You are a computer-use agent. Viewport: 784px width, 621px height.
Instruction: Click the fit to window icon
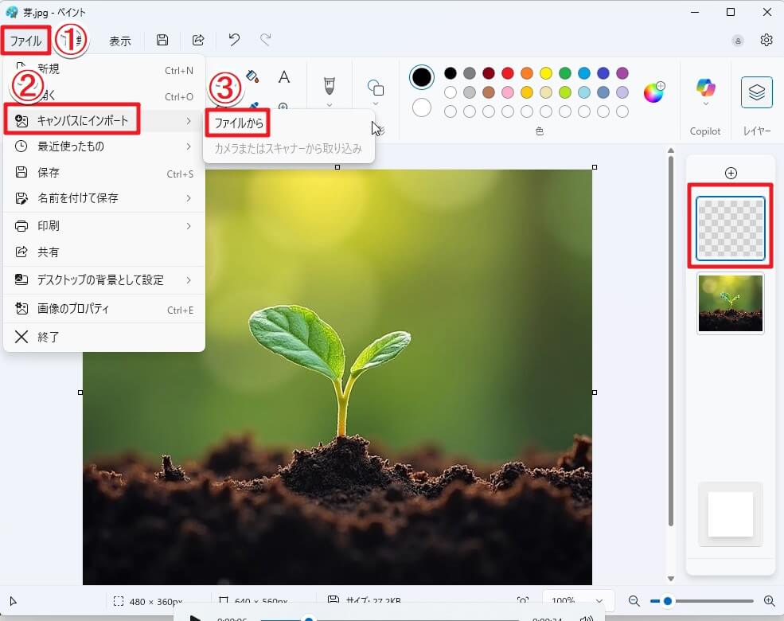tap(523, 600)
